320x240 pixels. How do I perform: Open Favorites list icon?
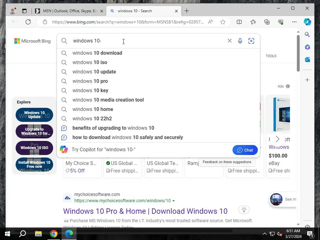click(x=253, y=22)
